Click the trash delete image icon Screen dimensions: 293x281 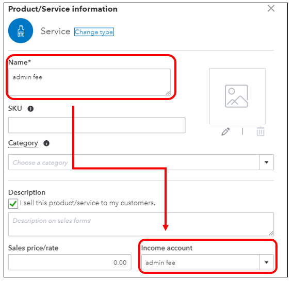261,131
